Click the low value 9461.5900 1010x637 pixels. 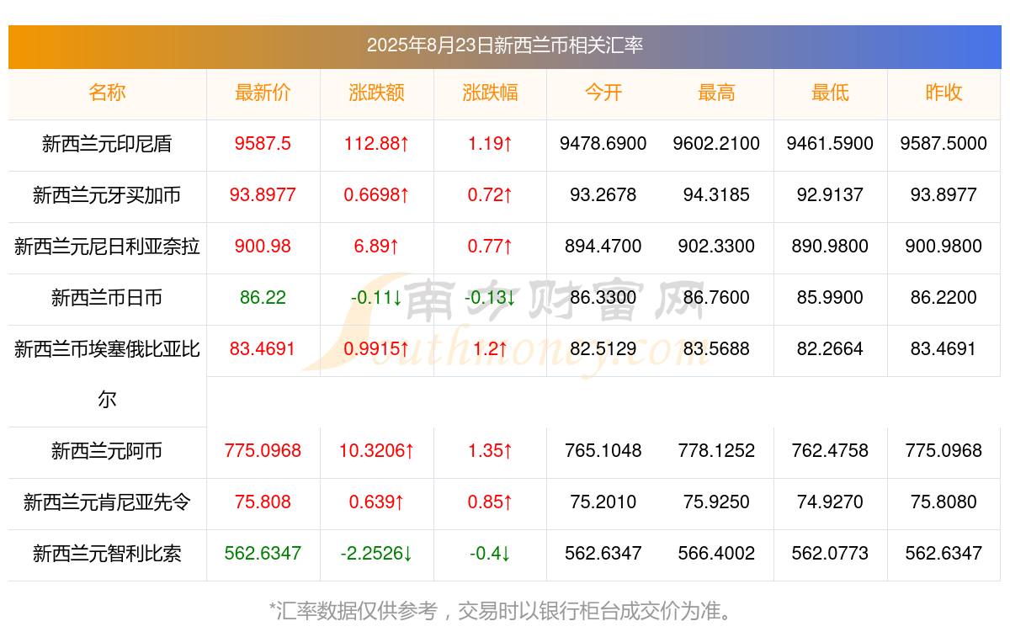830,144
